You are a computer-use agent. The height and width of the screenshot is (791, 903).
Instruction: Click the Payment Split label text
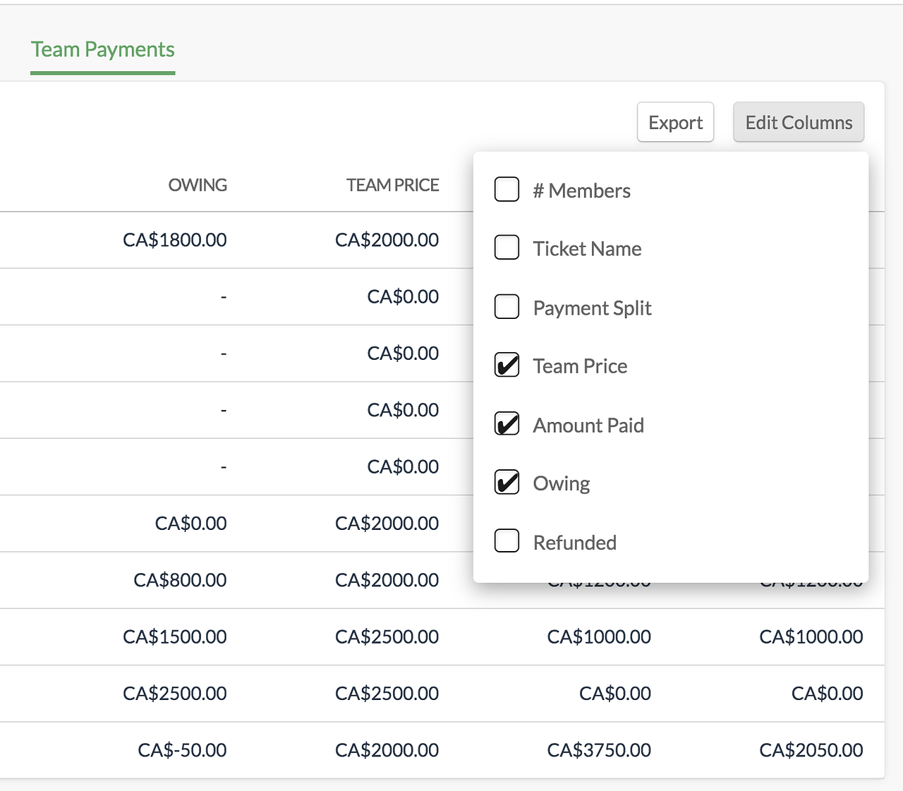tap(592, 308)
